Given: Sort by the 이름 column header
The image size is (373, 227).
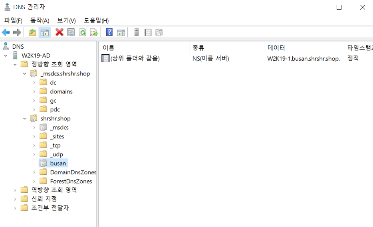Looking at the screenshot, I should tap(144, 48).
